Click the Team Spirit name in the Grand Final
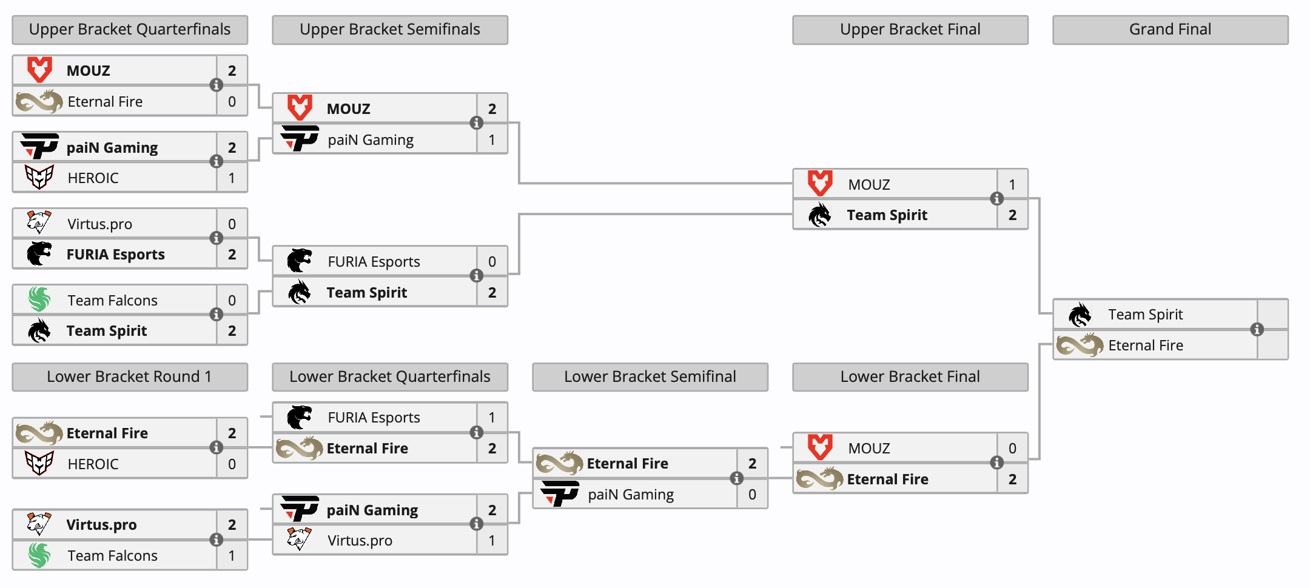This screenshot has width=1310, height=588. pyautogui.click(x=1146, y=314)
